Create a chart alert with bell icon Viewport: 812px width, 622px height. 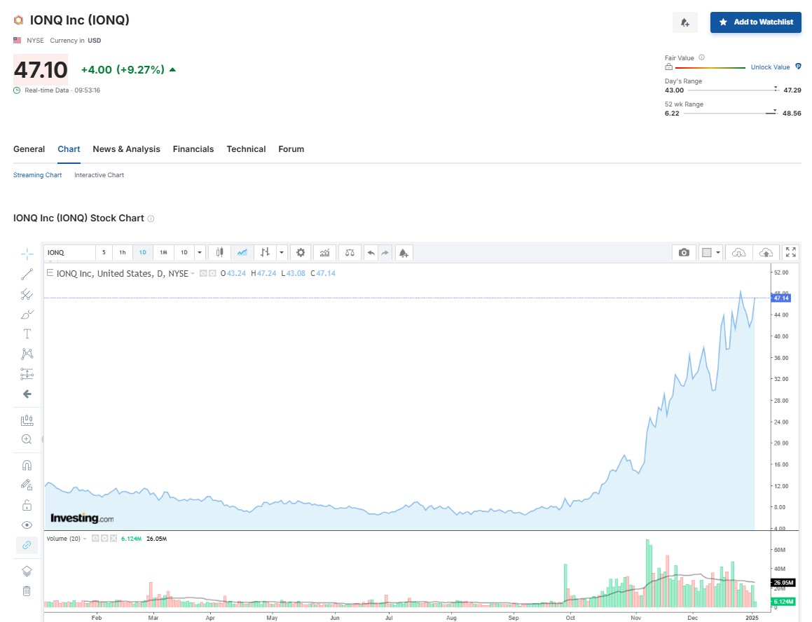(404, 253)
